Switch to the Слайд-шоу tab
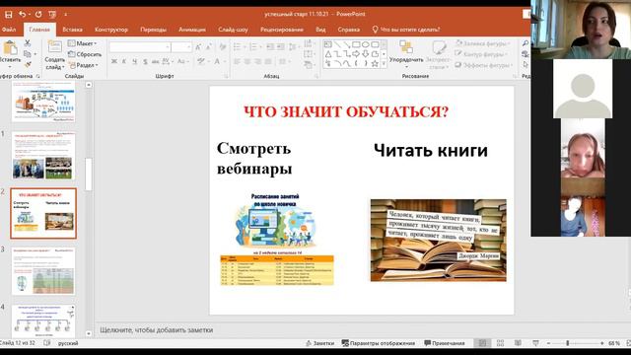This screenshot has height=355, width=631. pyautogui.click(x=233, y=30)
